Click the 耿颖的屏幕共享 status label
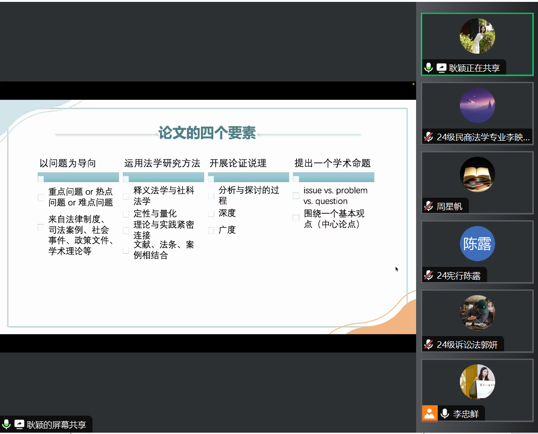This screenshot has height=434, width=538. click(x=56, y=425)
